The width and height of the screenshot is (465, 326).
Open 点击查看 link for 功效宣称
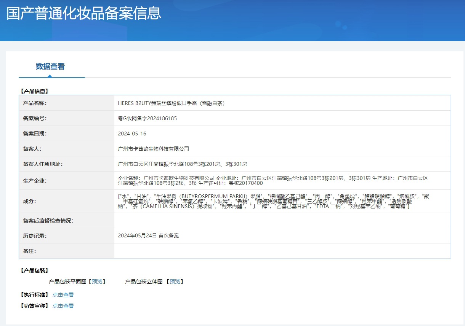click(63, 306)
